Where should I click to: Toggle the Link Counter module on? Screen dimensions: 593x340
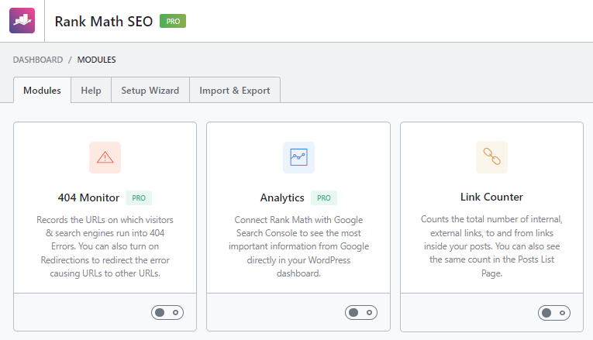click(x=553, y=312)
